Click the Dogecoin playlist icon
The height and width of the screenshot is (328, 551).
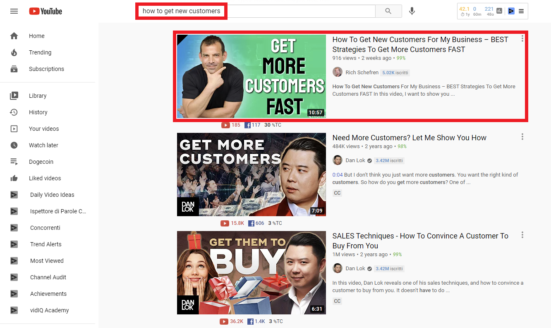pos(14,162)
